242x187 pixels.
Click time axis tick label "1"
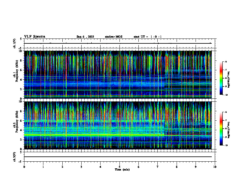click(43, 167)
